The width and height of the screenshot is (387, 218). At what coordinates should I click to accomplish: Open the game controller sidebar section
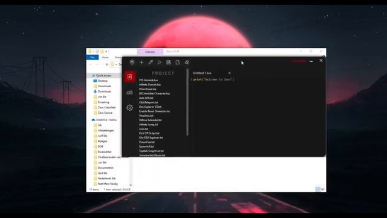coord(130,93)
